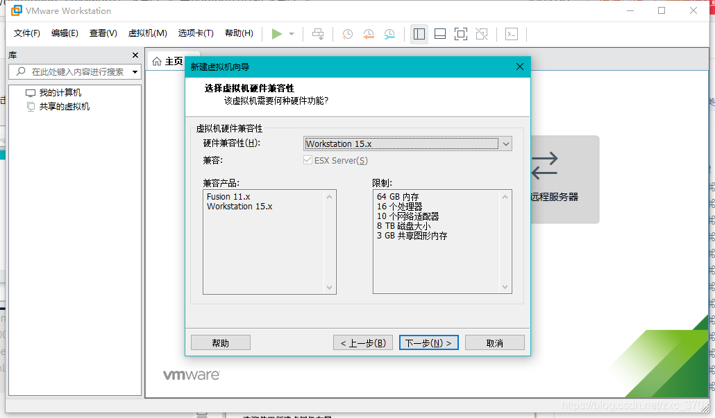
Task: Toggle the library sidebar view icon
Action: point(419,34)
